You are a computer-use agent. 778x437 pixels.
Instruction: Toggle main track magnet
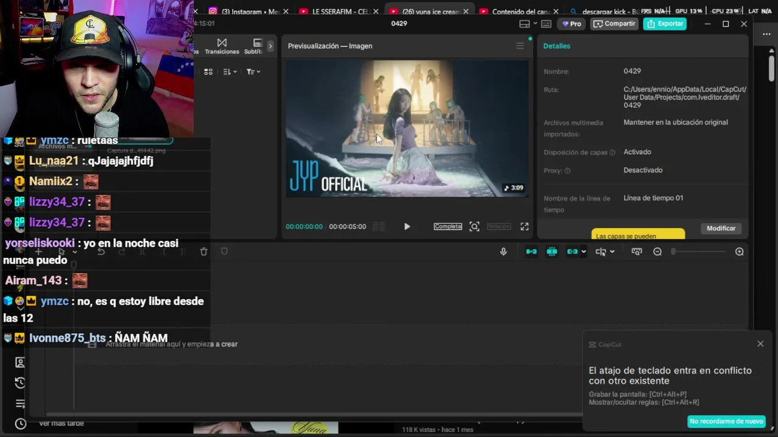point(531,251)
